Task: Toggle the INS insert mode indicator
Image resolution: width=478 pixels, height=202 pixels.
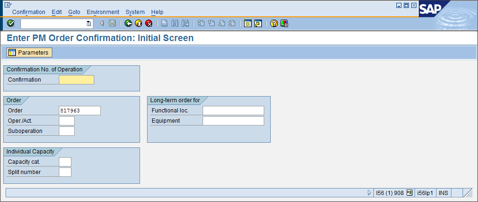Action: click(x=443, y=193)
